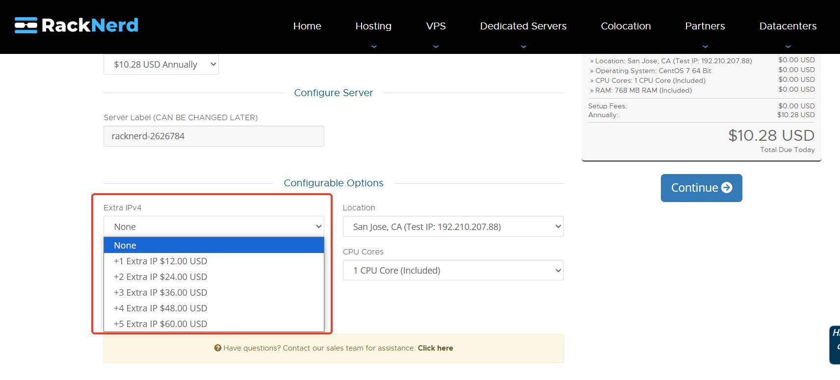Select the None option in list
Screen dimensions: 840x380
213,245
